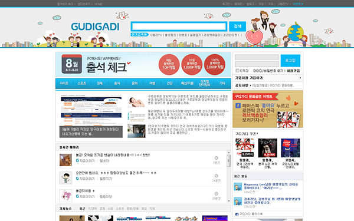Switch to the 사회 news tab
The width and height of the screenshot is (354, 221).
point(110,209)
